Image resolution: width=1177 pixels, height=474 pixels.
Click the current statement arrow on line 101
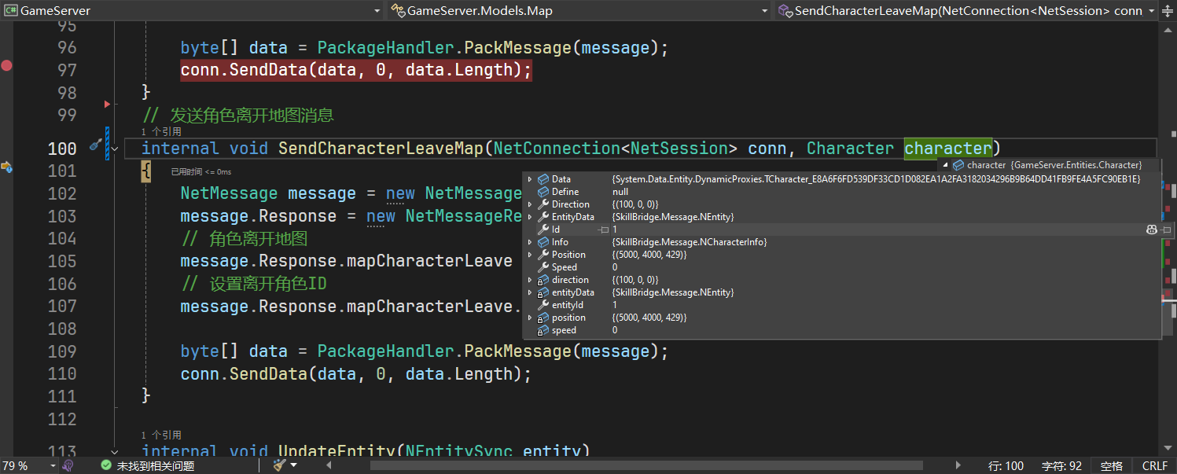pyautogui.click(x=7, y=167)
